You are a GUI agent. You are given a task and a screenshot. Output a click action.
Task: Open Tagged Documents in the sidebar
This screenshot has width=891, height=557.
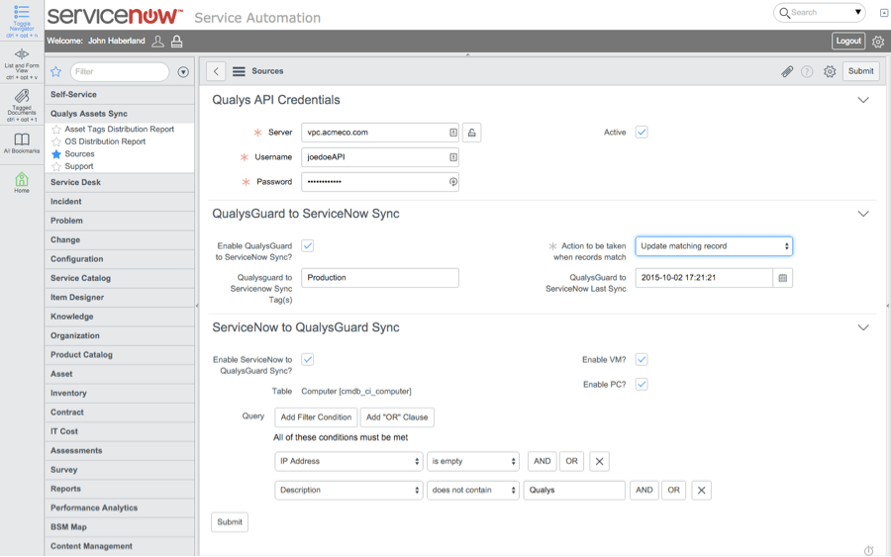tap(22, 96)
